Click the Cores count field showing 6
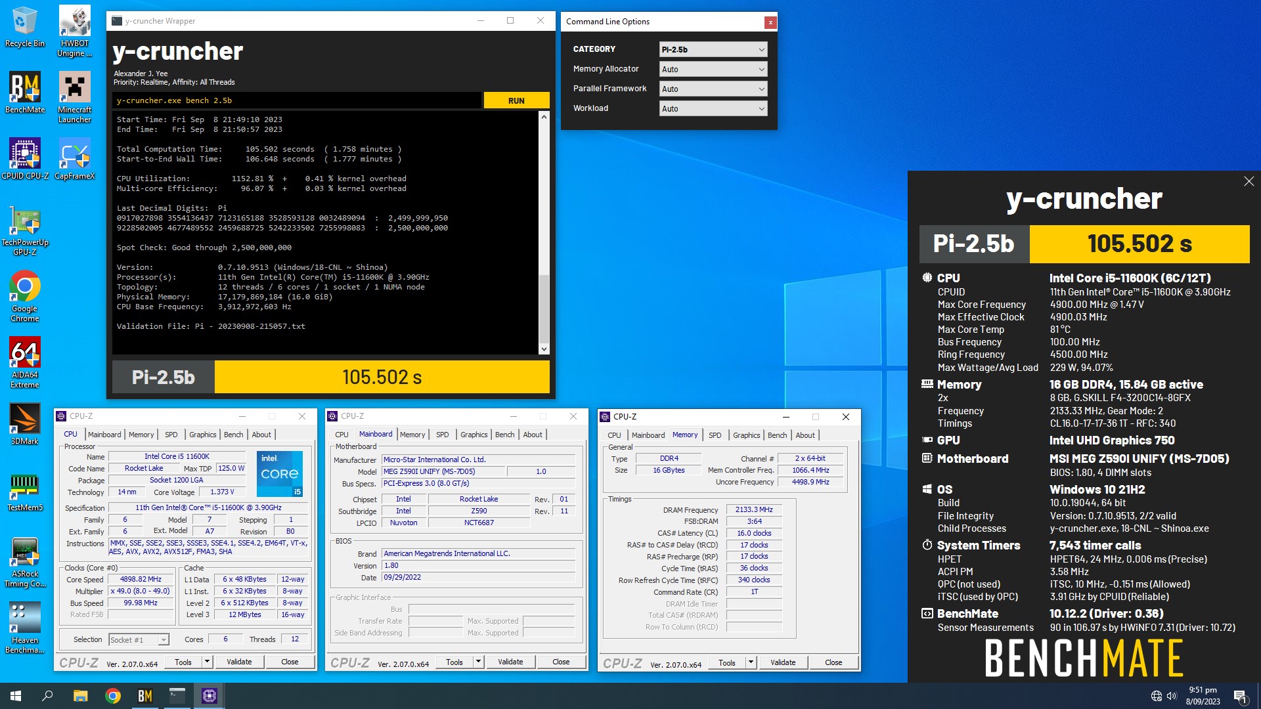Image resolution: width=1261 pixels, height=709 pixels. coord(225,639)
